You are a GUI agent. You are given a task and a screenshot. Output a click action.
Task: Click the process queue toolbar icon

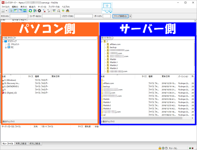pos(35,10)
